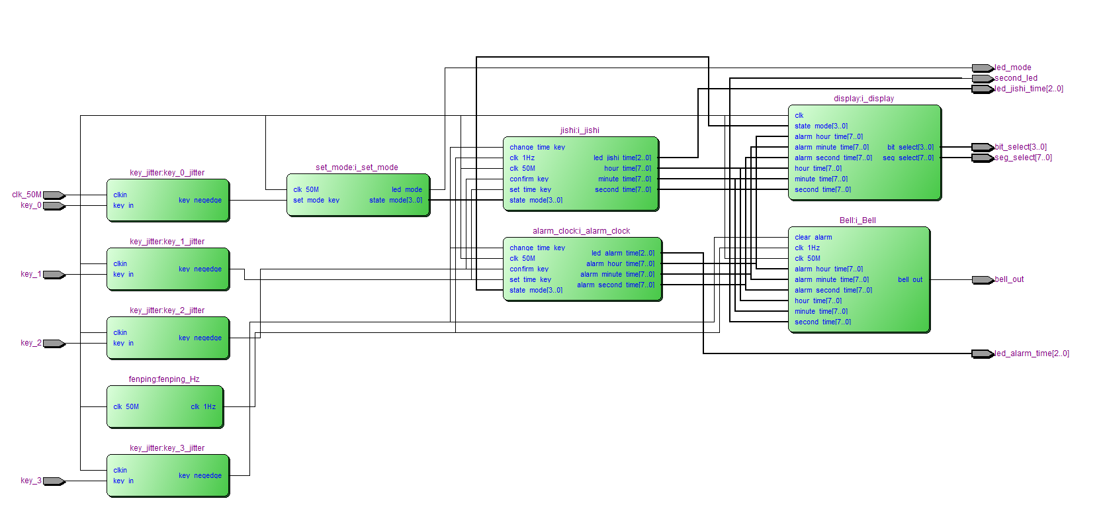Select the led_mode output pin symbol
The image size is (1103, 515).
point(983,68)
